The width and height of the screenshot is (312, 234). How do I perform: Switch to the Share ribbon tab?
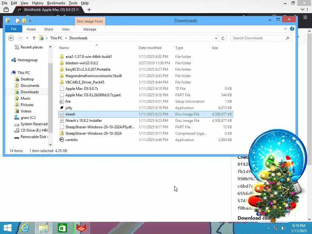coord(48,29)
